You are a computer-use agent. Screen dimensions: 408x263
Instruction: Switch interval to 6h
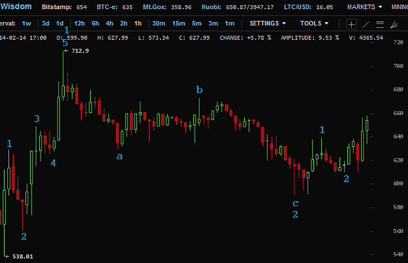pos(95,23)
